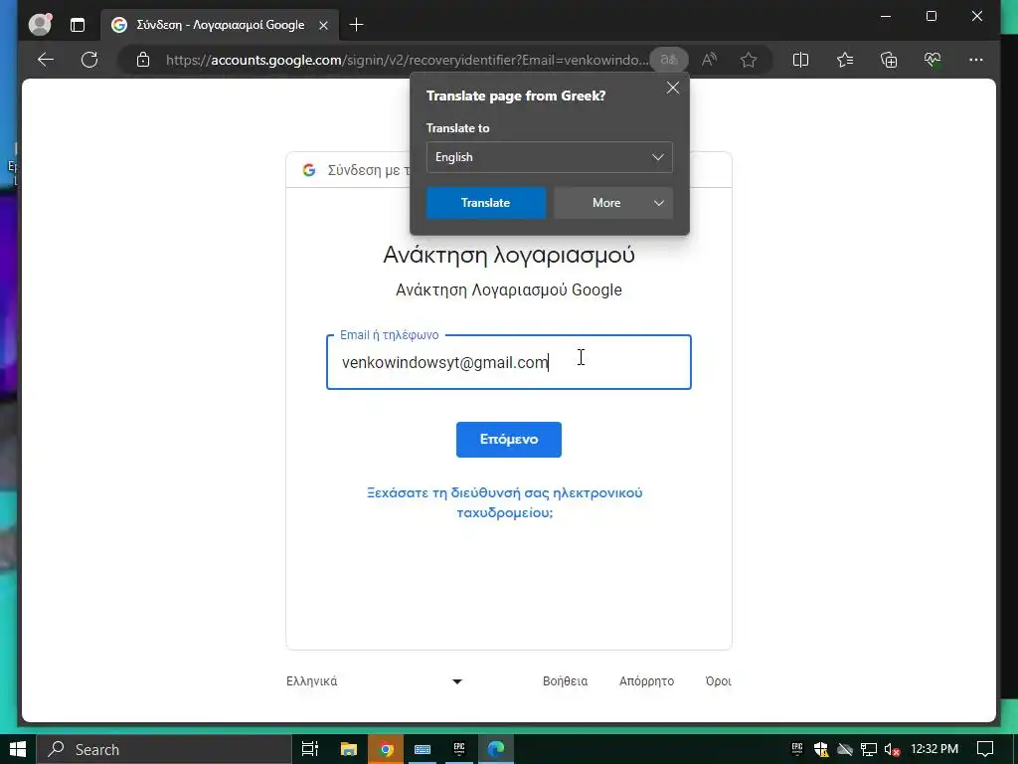The height and width of the screenshot is (764, 1018).
Task: Open the Ελληνικά language dropdown
Action: [x=375, y=680]
